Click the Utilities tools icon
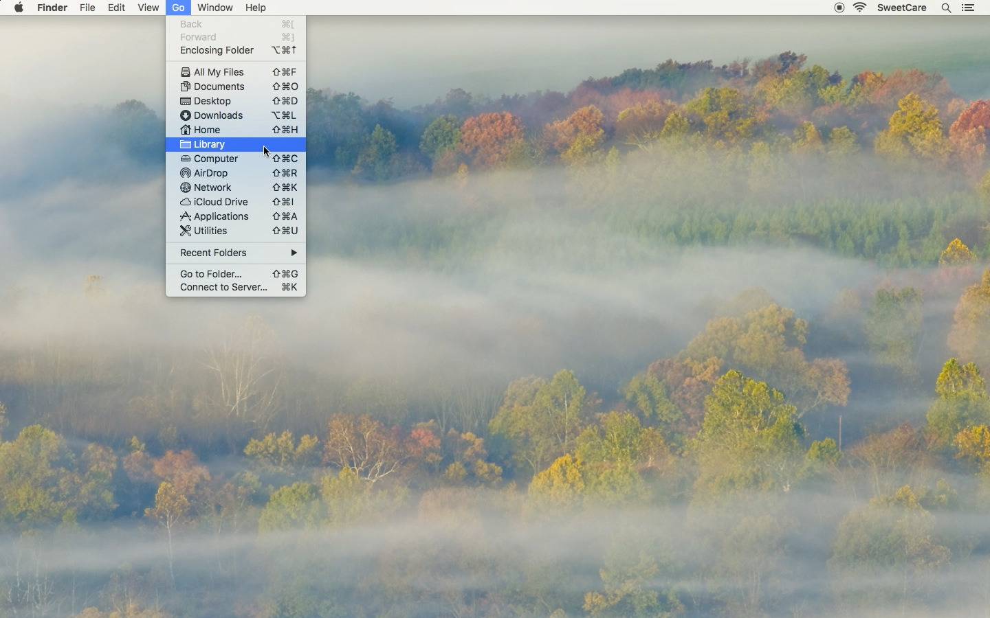Screen dimensions: 990x618 [x=185, y=231]
